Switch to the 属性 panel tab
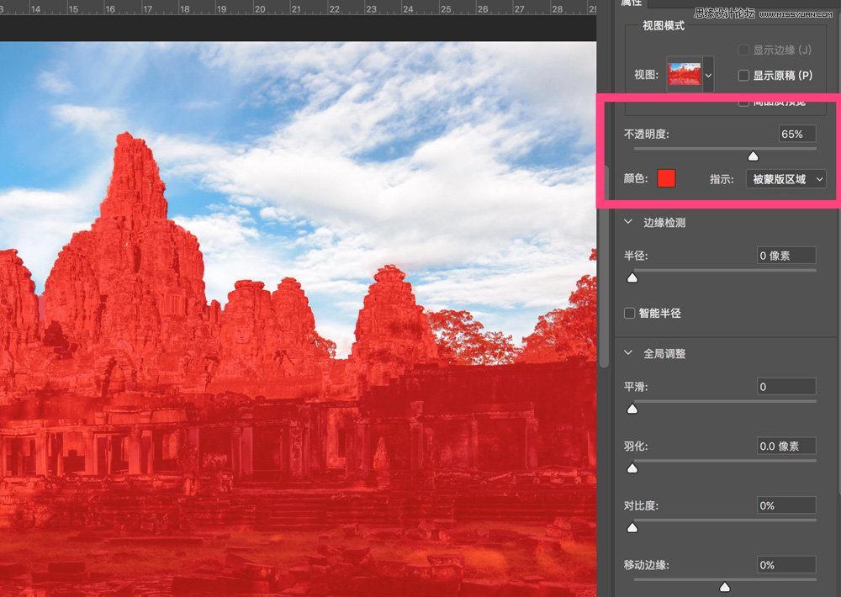841x597 pixels. point(632,3)
